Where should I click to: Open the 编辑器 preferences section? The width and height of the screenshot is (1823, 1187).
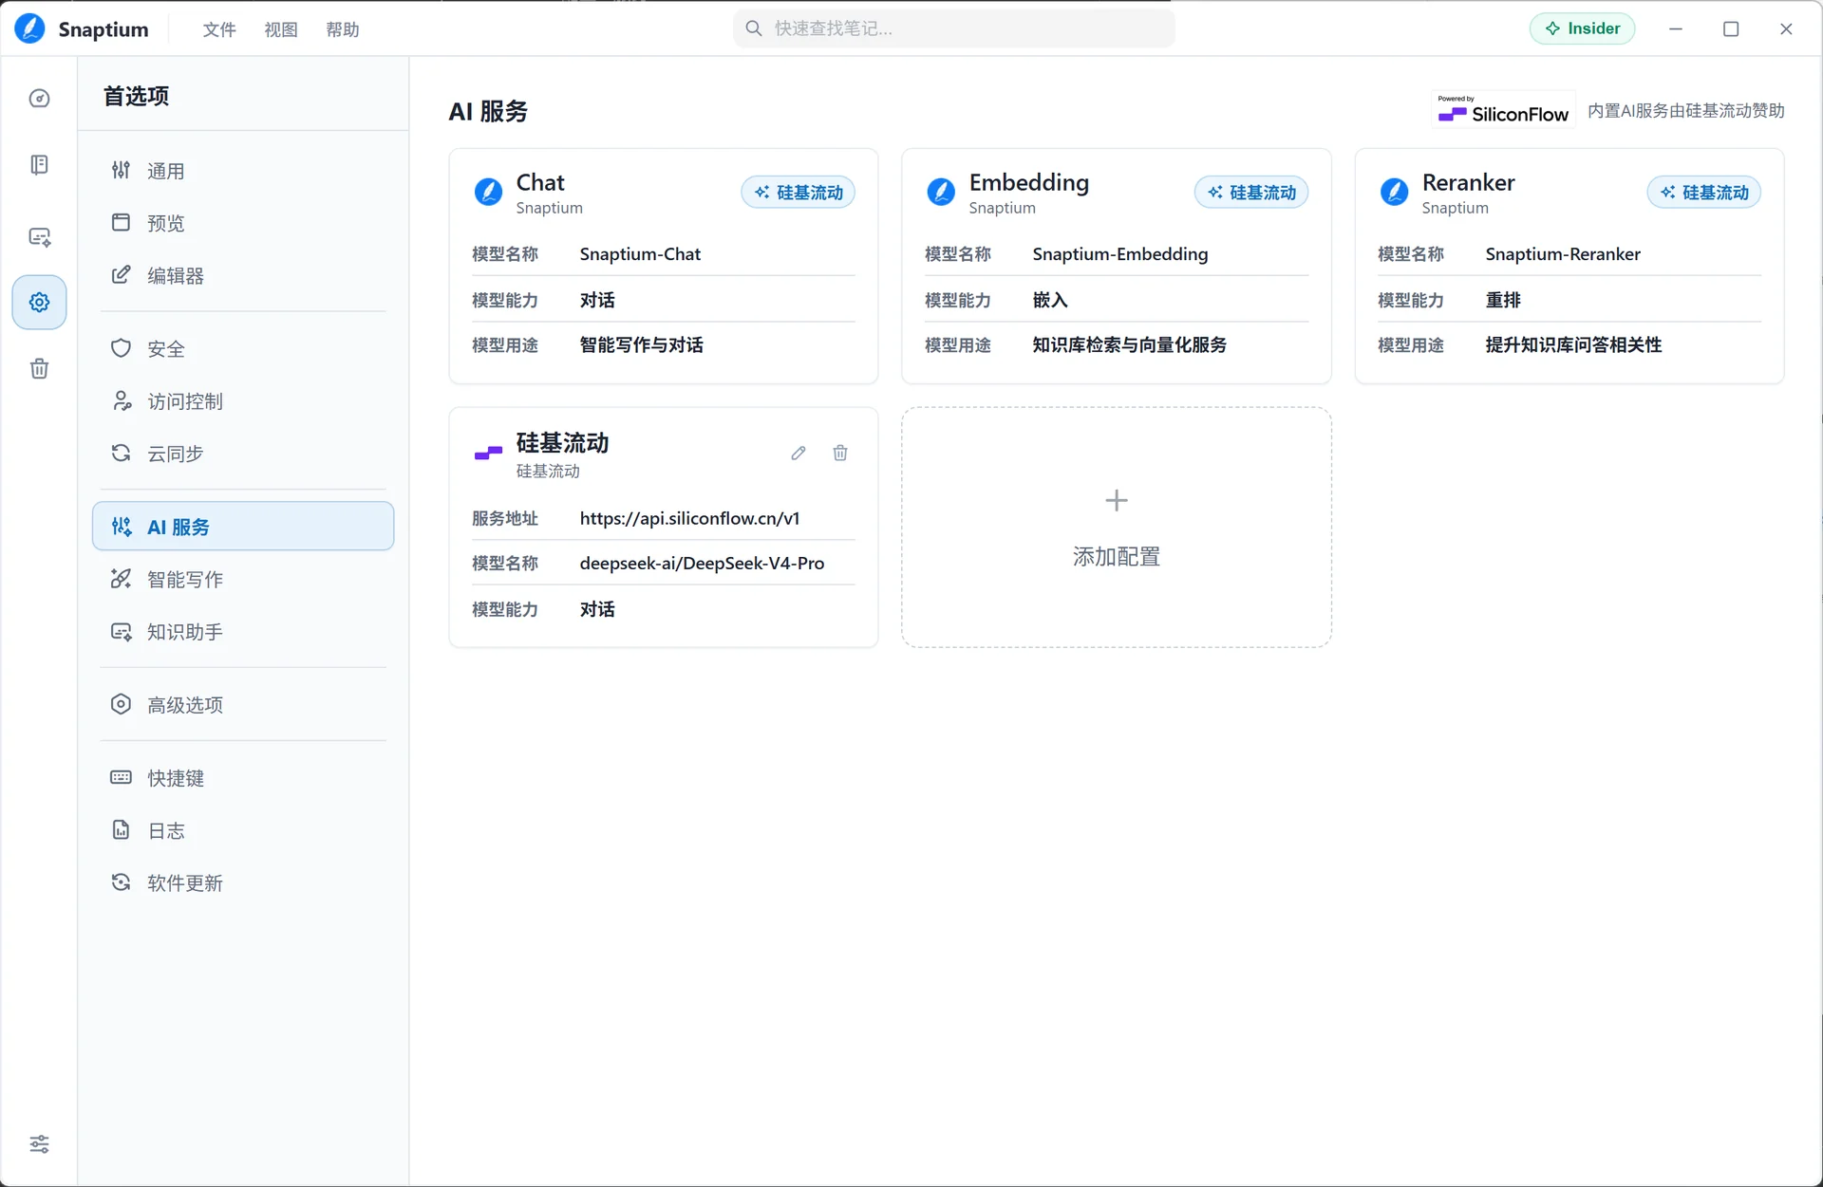point(243,275)
